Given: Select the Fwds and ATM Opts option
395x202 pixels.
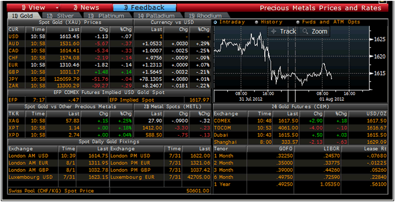Looking at the screenshot, I should [297, 22].
